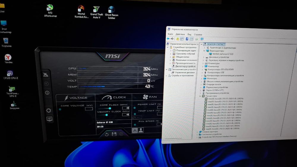Open Mortal Kombat desktop shortcut
Image resolution: width=297 pixels, height=167 pixels.
pyautogui.click(x=81, y=12)
